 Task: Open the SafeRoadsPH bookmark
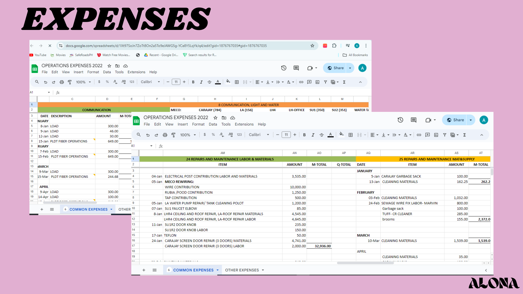tap(81, 55)
